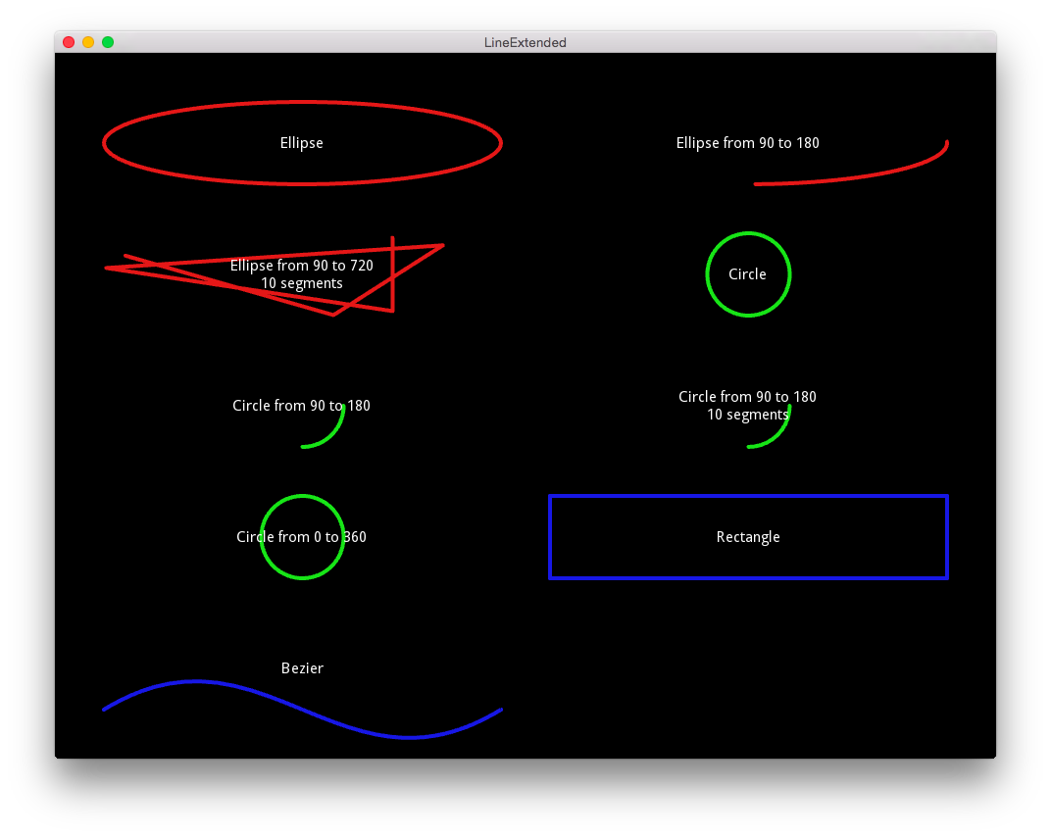The height and width of the screenshot is (837, 1051).
Task: Click the vertical red line of segmented ellipse
Action: click(x=393, y=274)
